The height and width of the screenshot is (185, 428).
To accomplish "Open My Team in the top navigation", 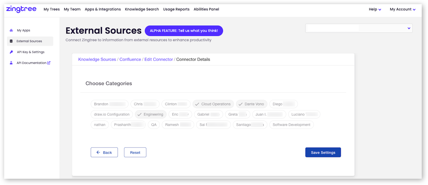I will [x=72, y=9].
